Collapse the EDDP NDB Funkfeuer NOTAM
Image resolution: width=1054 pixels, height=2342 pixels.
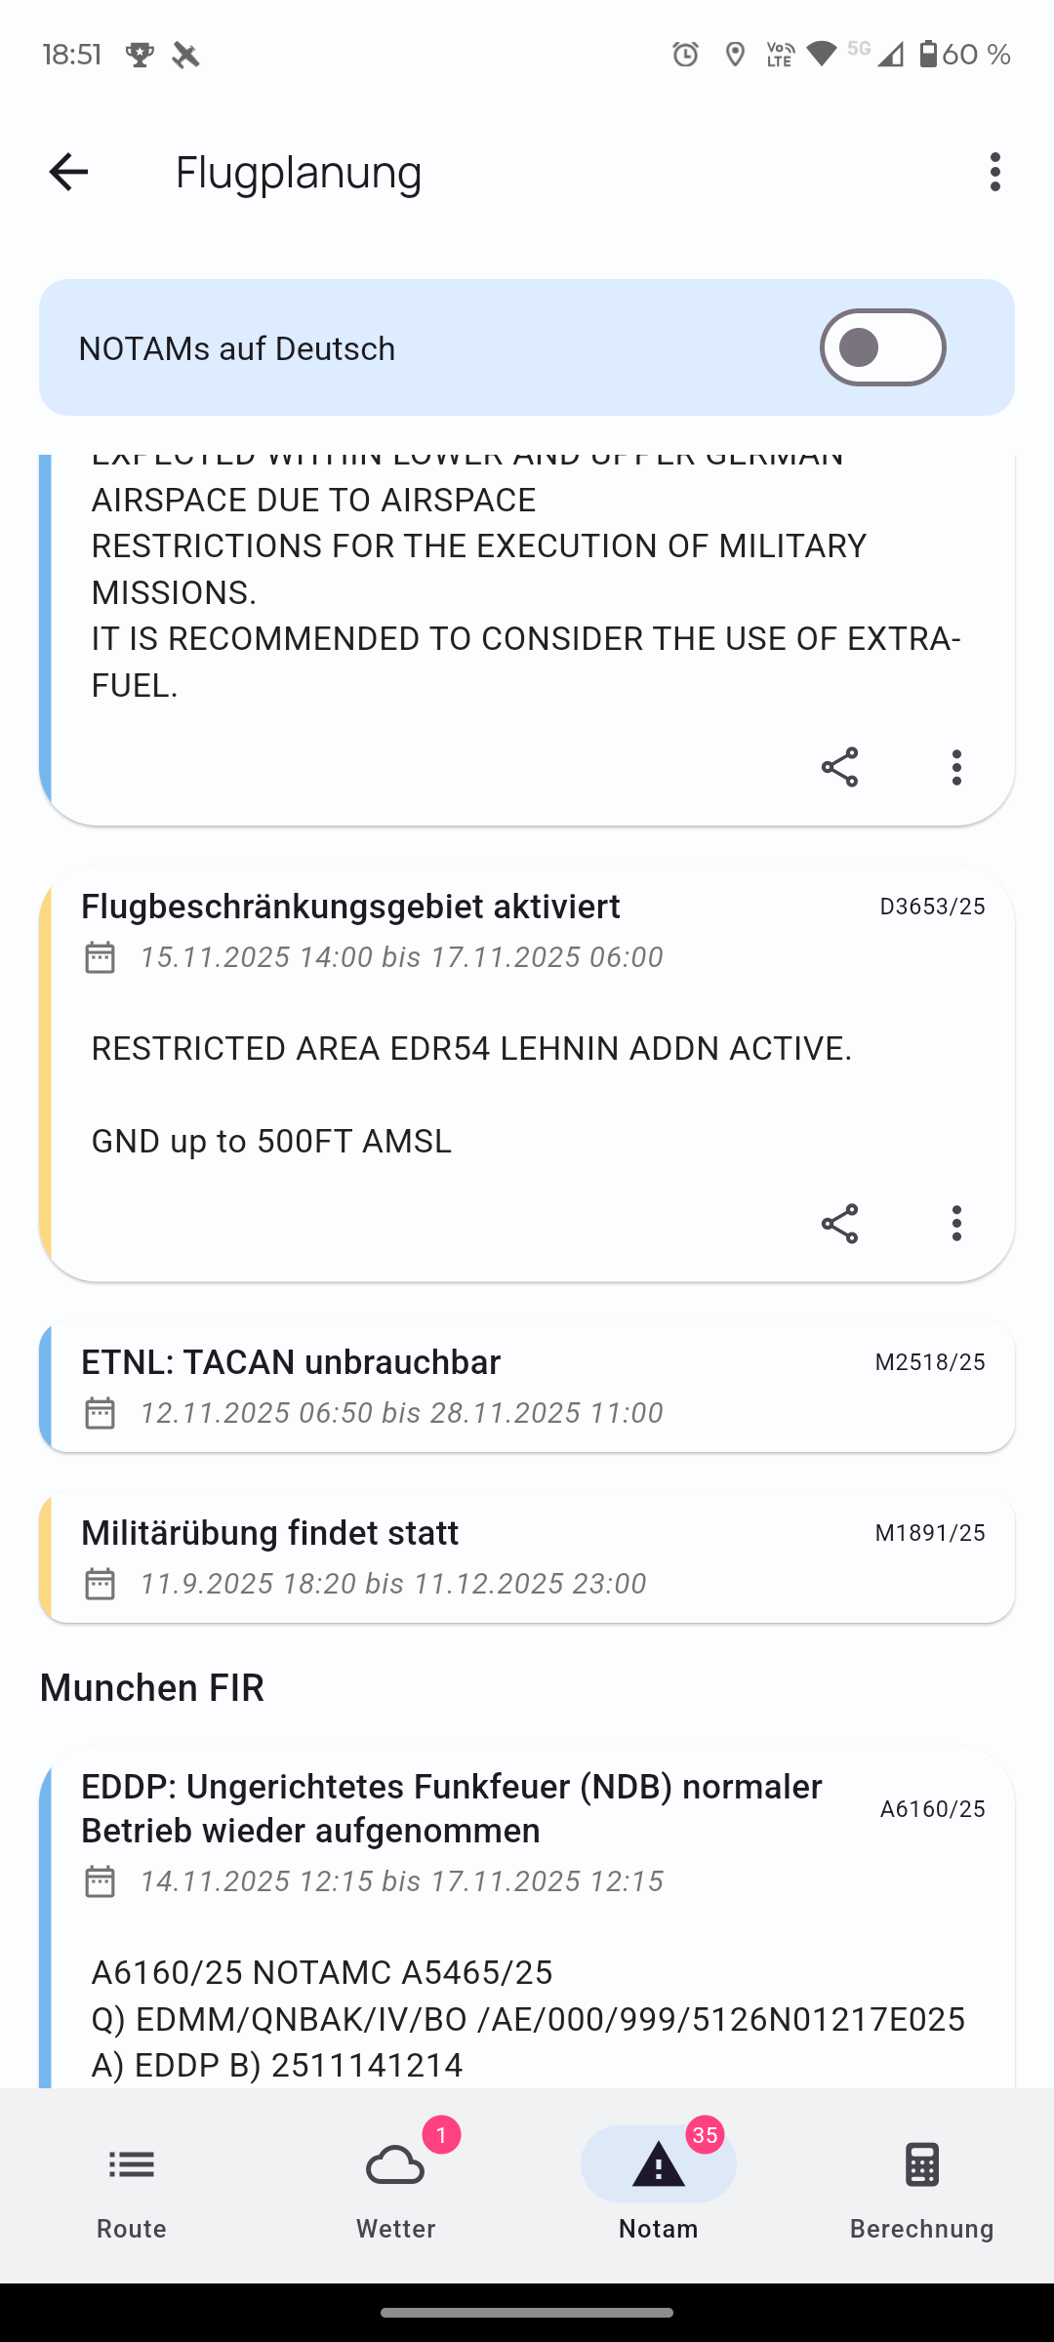[x=451, y=1807]
